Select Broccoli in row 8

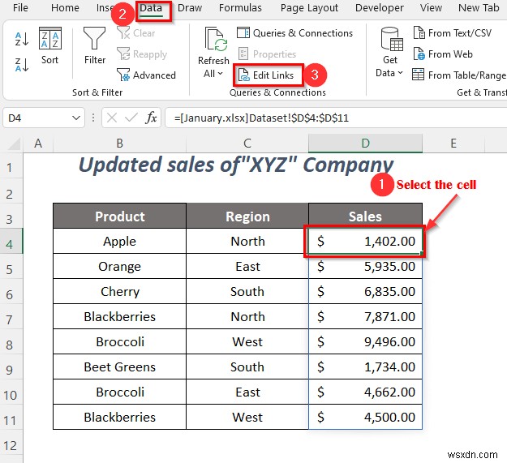[119, 342]
